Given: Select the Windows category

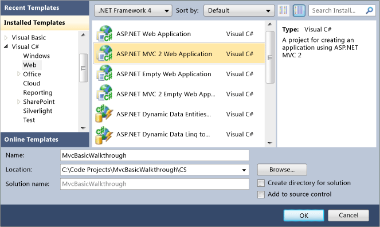Looking at the screenshot, I should coord(36,56).
